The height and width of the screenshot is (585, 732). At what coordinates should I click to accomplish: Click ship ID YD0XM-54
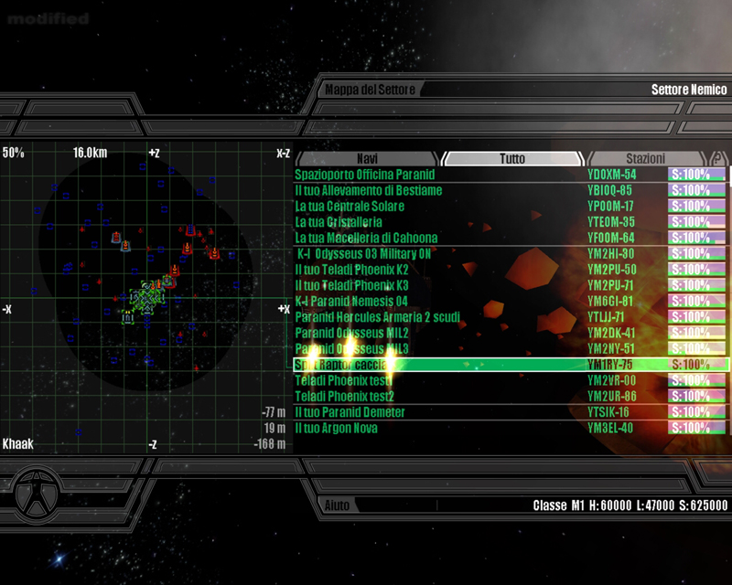(611, 175)
